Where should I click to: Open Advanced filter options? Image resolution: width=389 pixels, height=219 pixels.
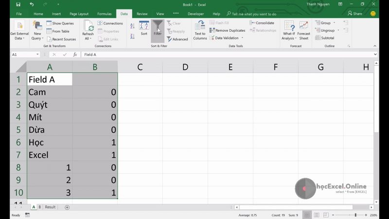[177, 39]
